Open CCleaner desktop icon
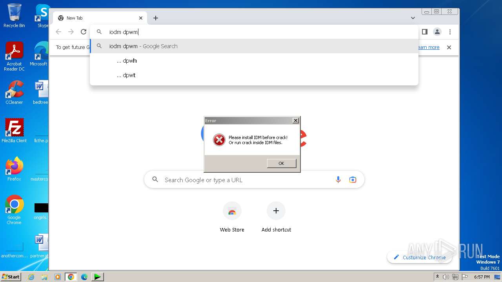Viewport: 502px width, 282px height. [x=14, y=92]
